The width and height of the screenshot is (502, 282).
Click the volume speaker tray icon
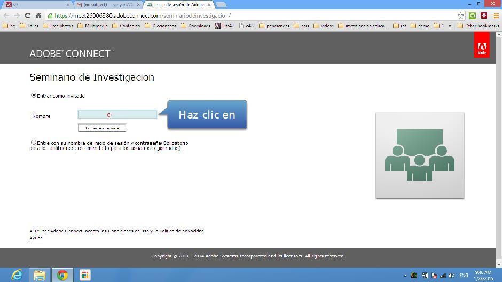(452, 275)
